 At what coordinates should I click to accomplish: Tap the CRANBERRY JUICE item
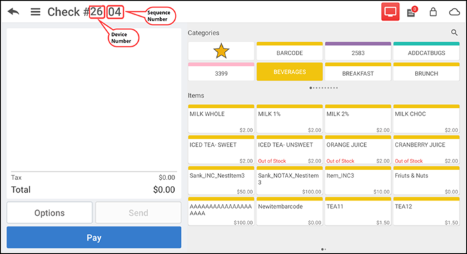[426, 150]
